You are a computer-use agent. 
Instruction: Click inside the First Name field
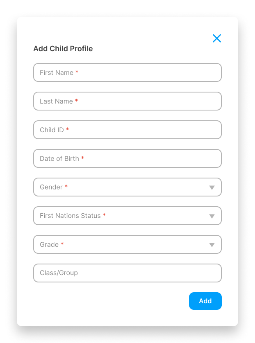click(127, 72)
